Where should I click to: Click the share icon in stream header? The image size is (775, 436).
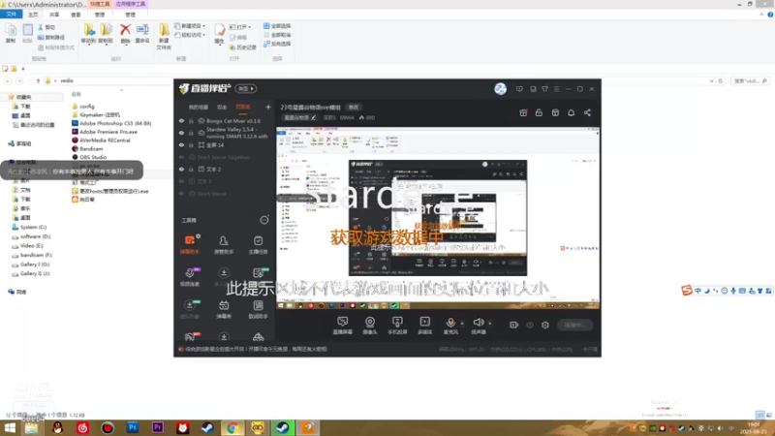tap(587, 112)
